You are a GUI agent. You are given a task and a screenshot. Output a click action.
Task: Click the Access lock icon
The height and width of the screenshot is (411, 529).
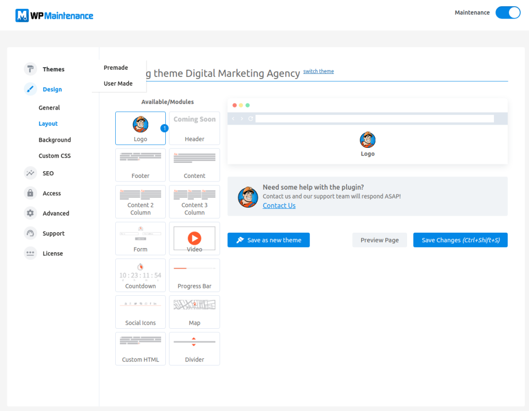click(x=30, y=193)
